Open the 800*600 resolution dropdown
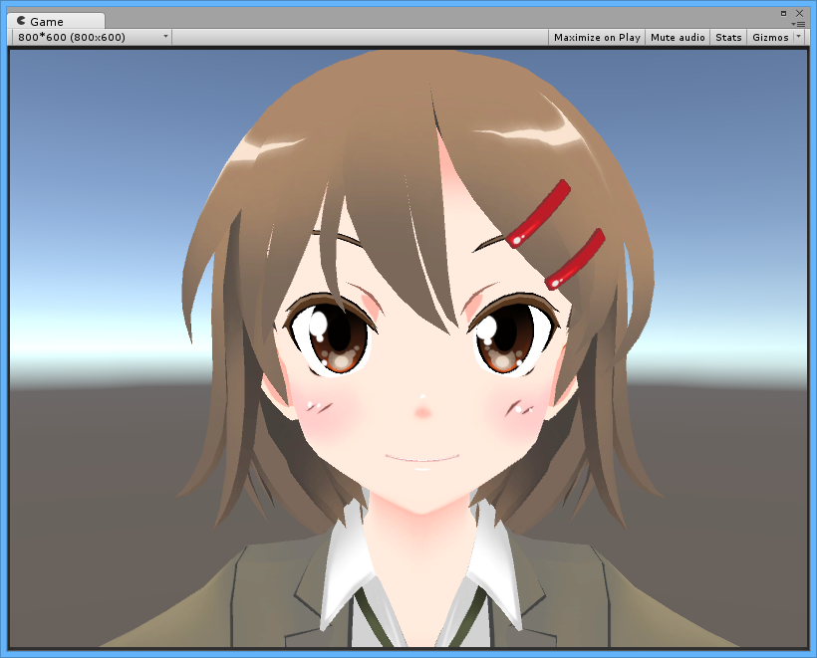This screenshot has height=658, width=817. [x=92, y=37]
